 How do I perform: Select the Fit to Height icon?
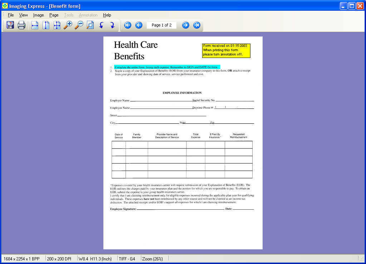pyautogui.click(x=46, y=25)
